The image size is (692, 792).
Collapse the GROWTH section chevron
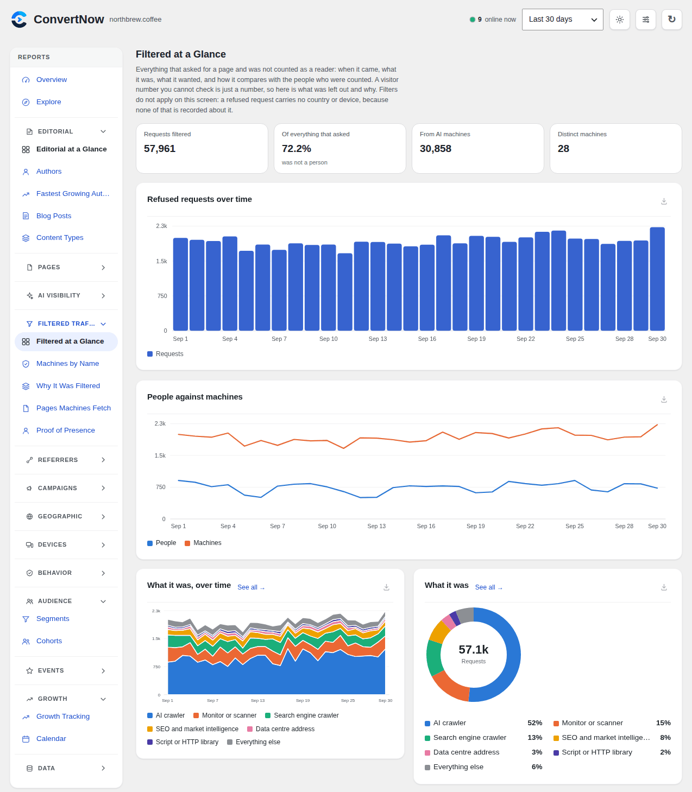pos(103,699)
